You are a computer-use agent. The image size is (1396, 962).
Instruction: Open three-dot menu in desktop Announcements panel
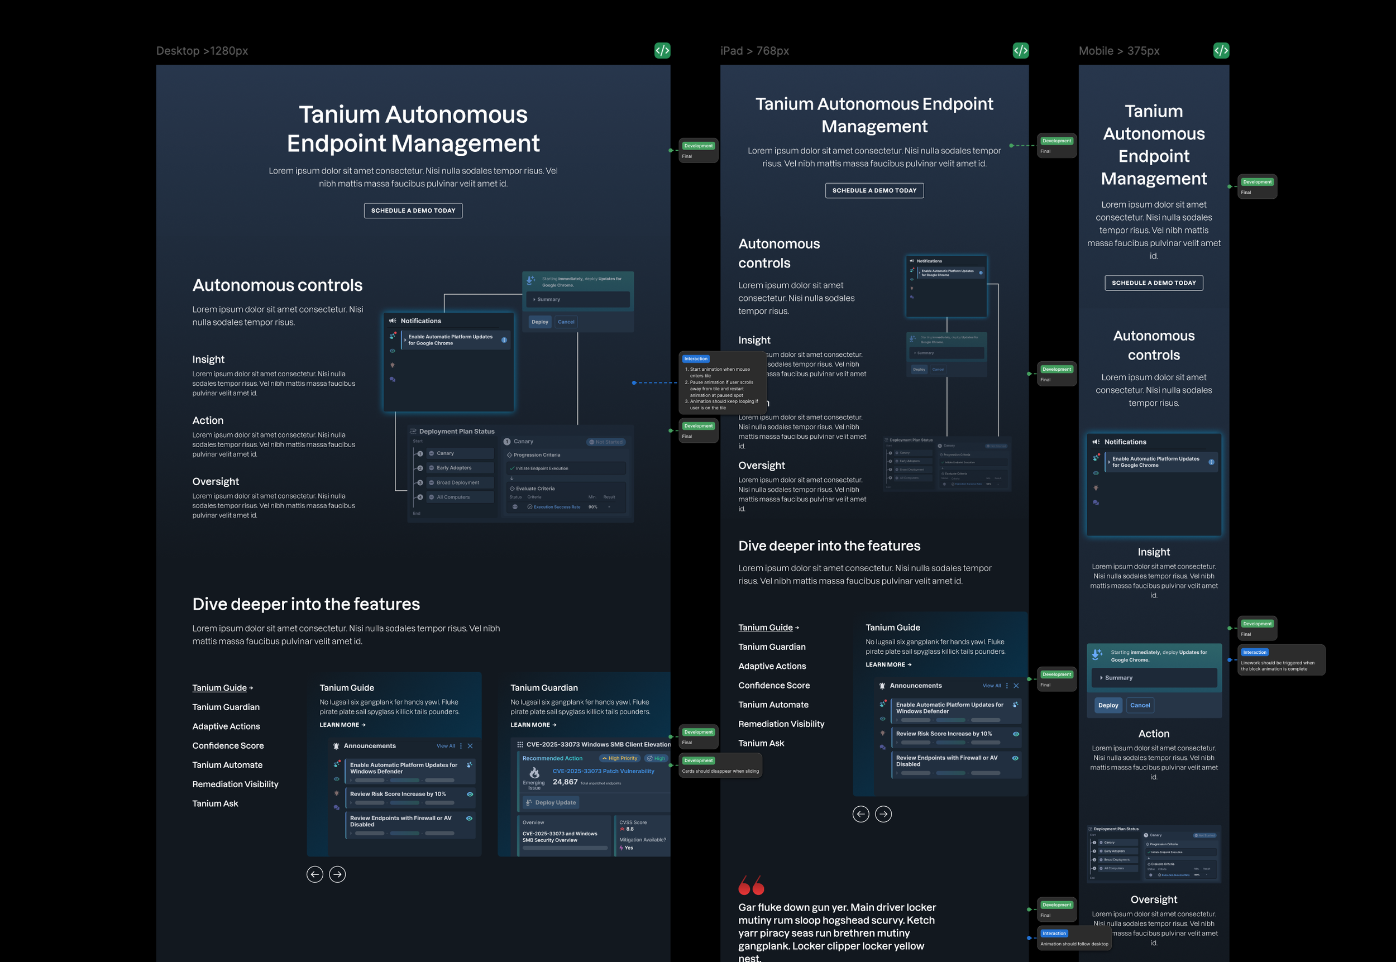[461, 745]
